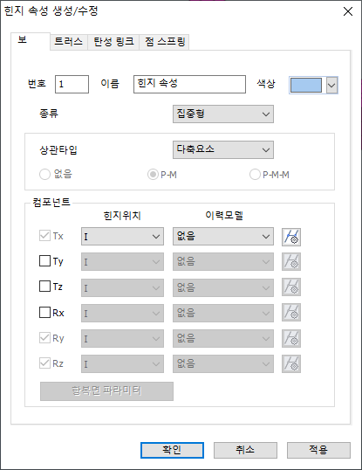Click Ry row hysteresis properties icon
This screenshot has height=470, width=362.
291,338
